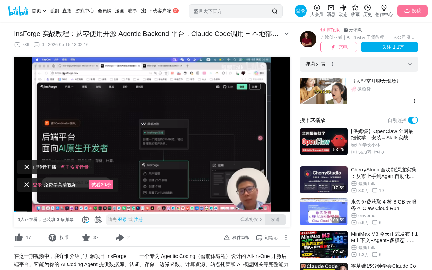Open 游戏中心 in navigation
The height and width of the screenshot is (270, 432).
[x=85, y=11]
